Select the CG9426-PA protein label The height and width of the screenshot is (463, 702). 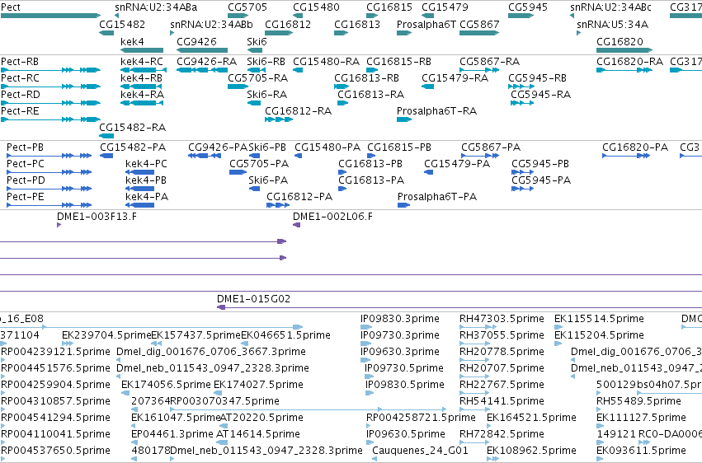point(218,147)
